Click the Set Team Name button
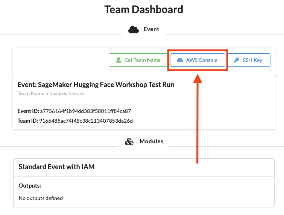The width and height of the screenshot is (284, 215). coord(138,60)
